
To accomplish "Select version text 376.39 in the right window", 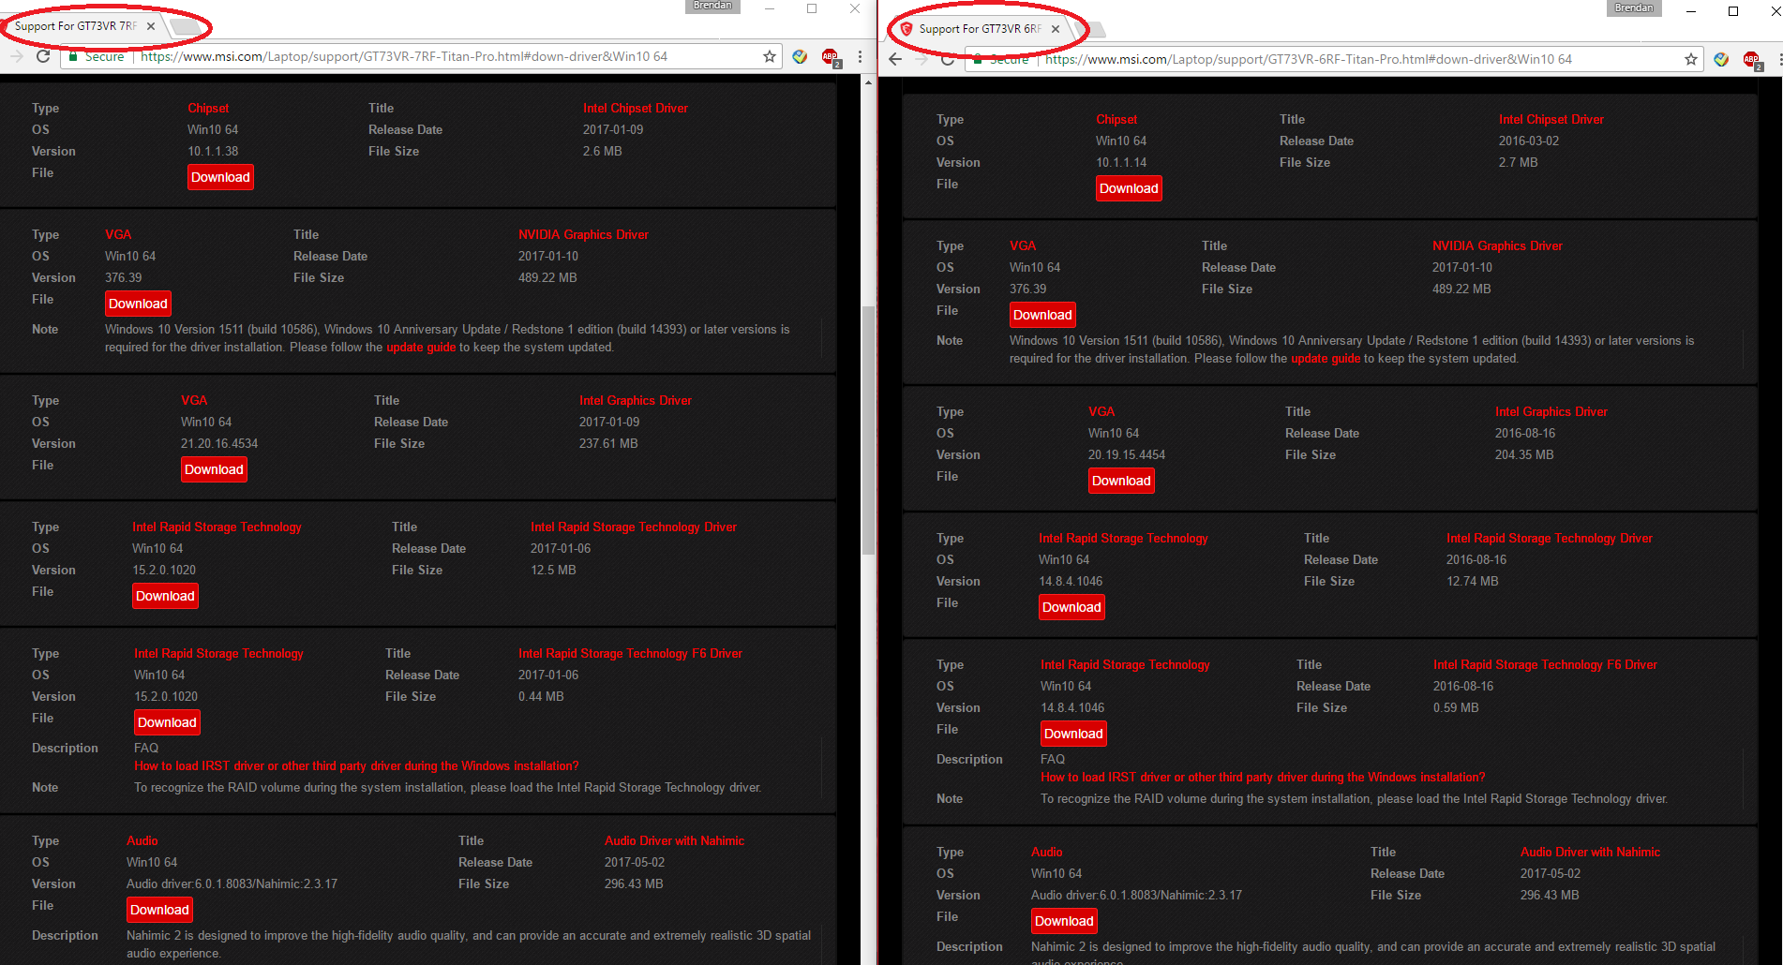I will [x=1028, y=289].
